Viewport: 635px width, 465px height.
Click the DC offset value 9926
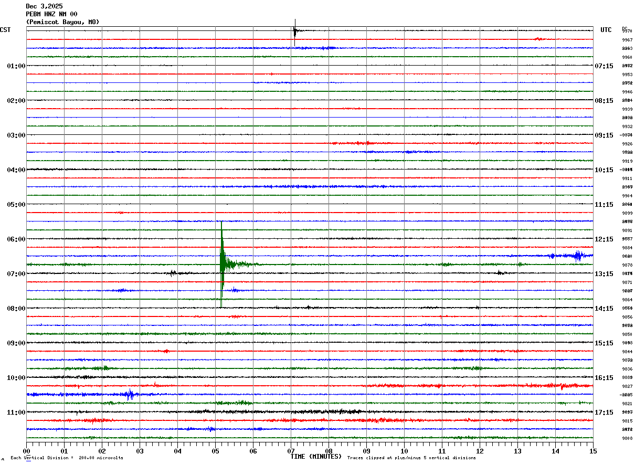click(627, 144)
